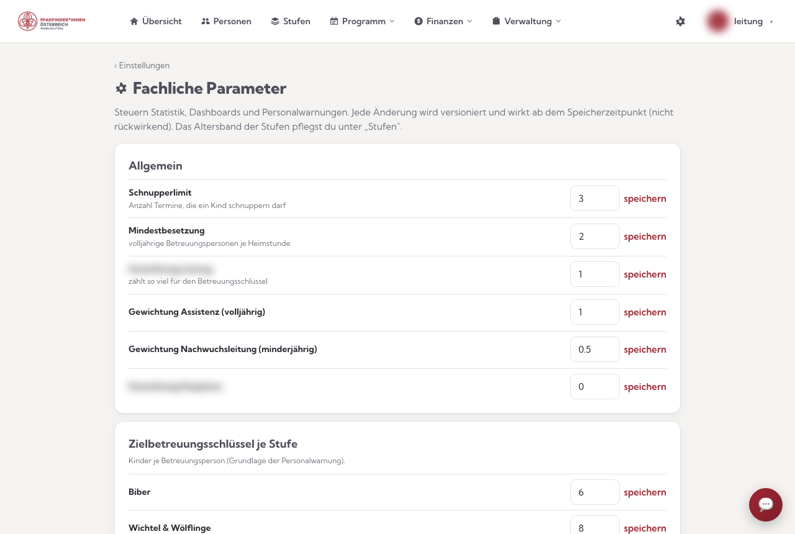Open settings via the gear icon in the header
Screen dimensions: 795x534
(x=681, y=21)
